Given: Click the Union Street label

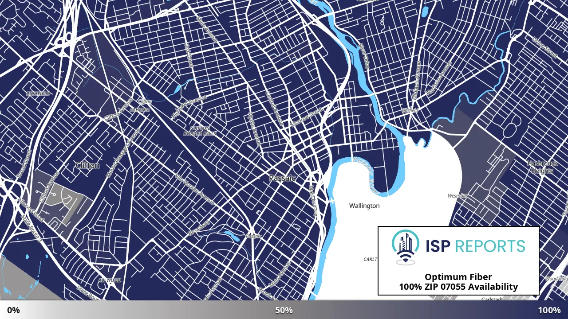Looking at the screenshot, I should click(544, 47).
